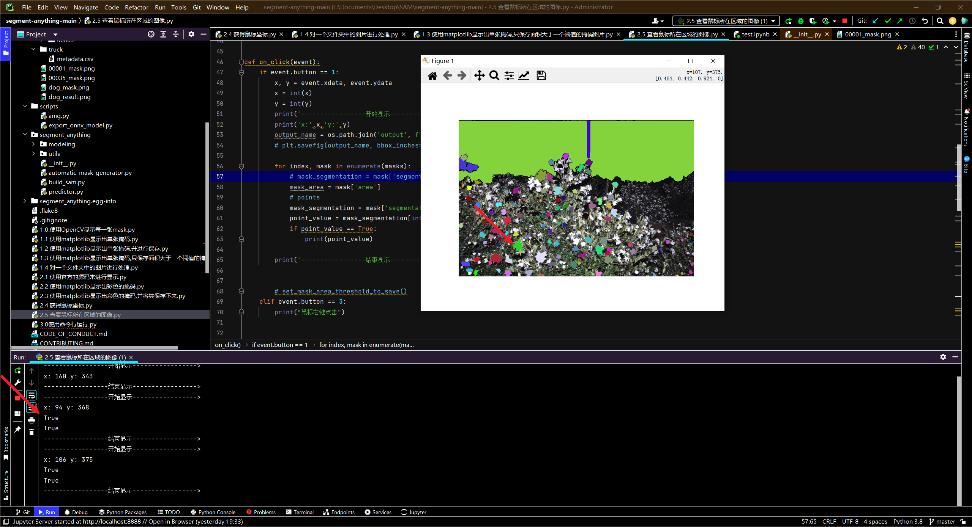Select the matplotlib Pan tool
Screen dimensions: 972x527
[479, 75]
